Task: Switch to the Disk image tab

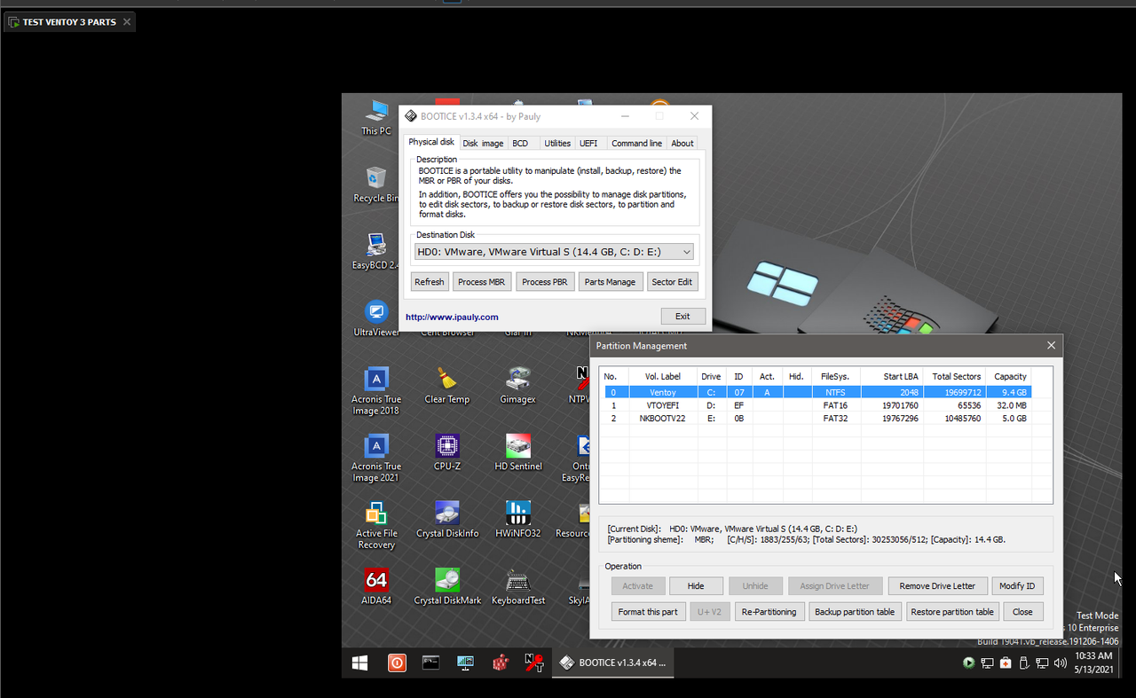Action: click(x=483, y=143)
